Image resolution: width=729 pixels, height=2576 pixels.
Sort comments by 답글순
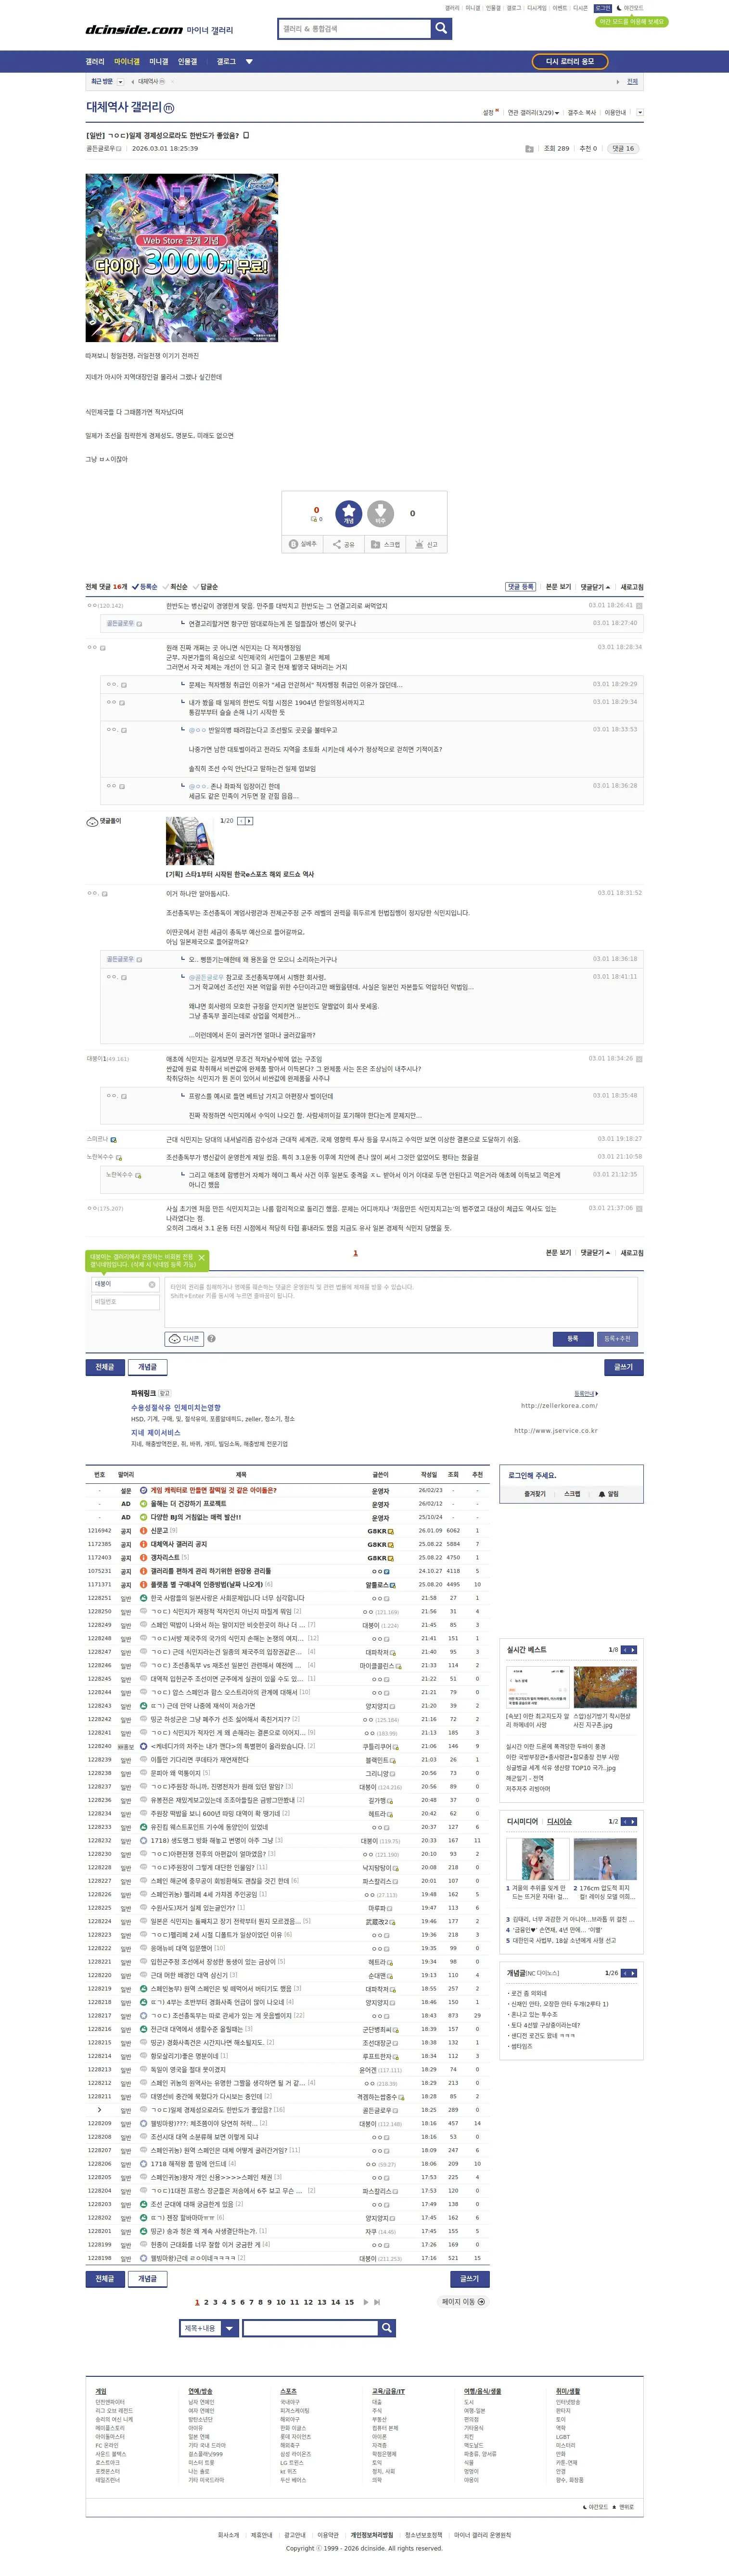click(x=206, y=587)
